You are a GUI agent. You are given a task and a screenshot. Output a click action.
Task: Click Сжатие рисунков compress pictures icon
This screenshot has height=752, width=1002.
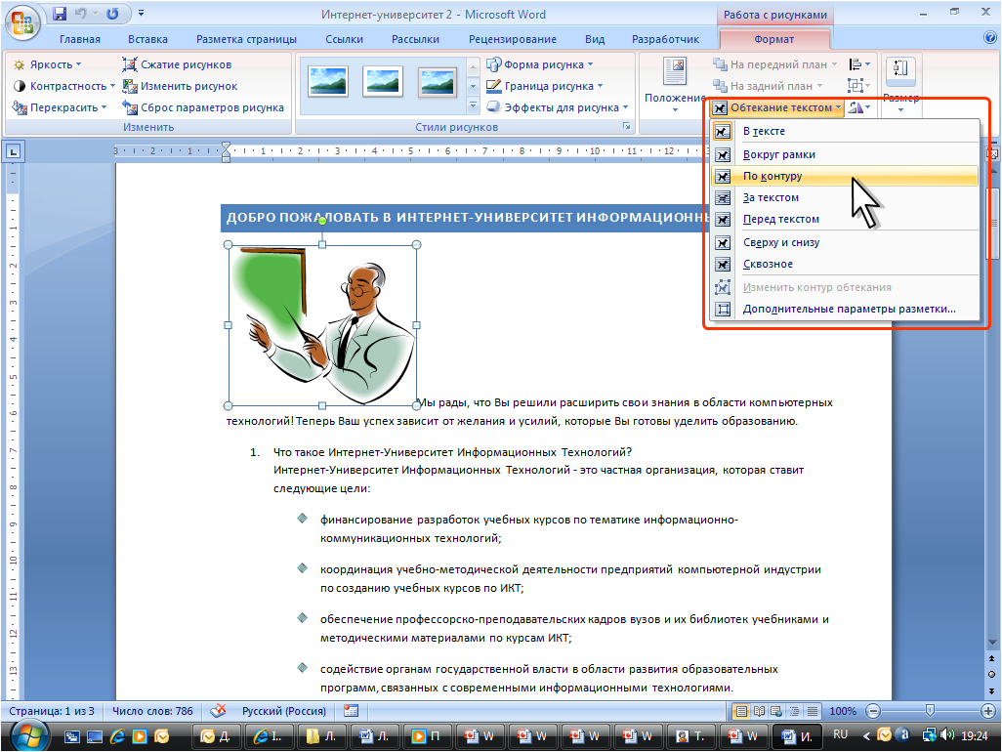pos(178,64)
